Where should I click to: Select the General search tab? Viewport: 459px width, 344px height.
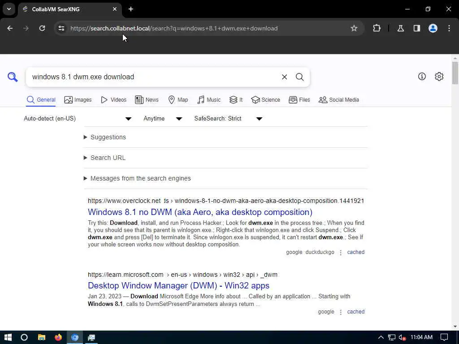click(41, 100)
